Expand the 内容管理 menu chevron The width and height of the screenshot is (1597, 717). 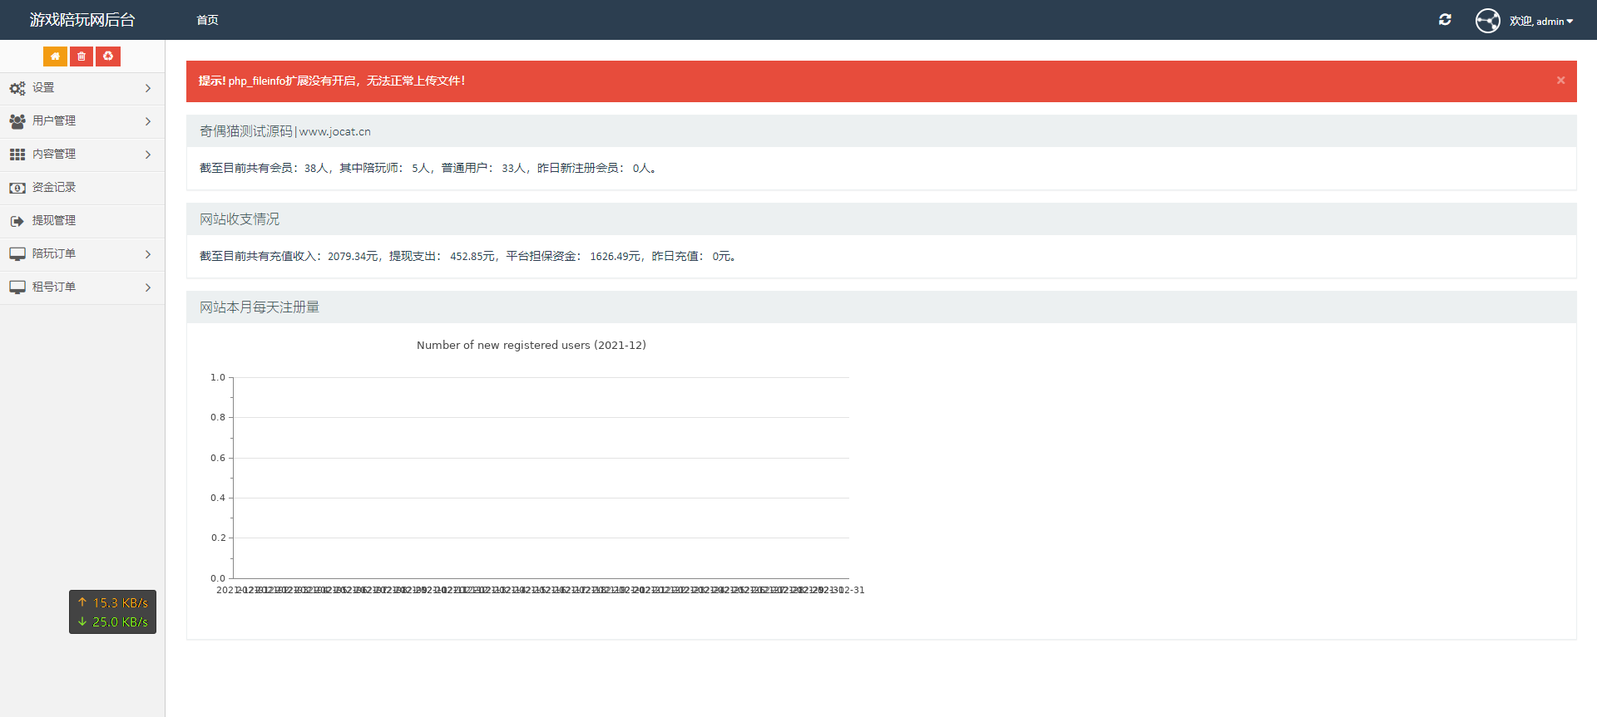coord(148,155)
